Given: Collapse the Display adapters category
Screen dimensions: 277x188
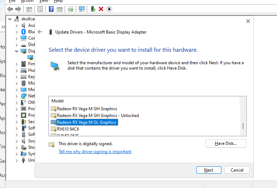Looking at the screenshot, I should 17,51.
